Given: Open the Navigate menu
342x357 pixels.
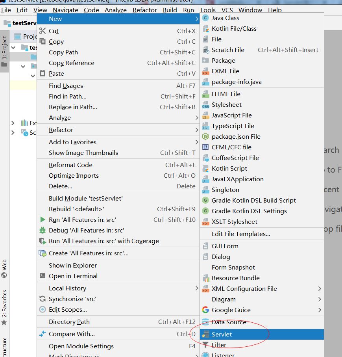Looking at the screenshot, I should [x=65, y=10].
